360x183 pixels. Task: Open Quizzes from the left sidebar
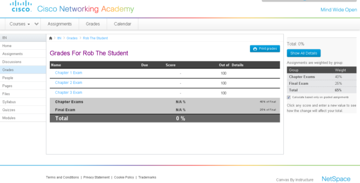(x=9, y=110)
